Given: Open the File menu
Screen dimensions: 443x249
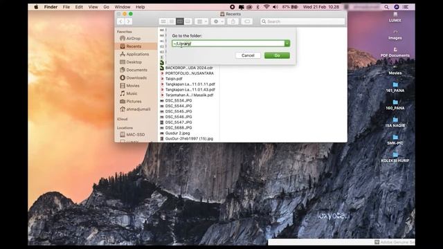Looking at the screenshot, I should 66,7.
